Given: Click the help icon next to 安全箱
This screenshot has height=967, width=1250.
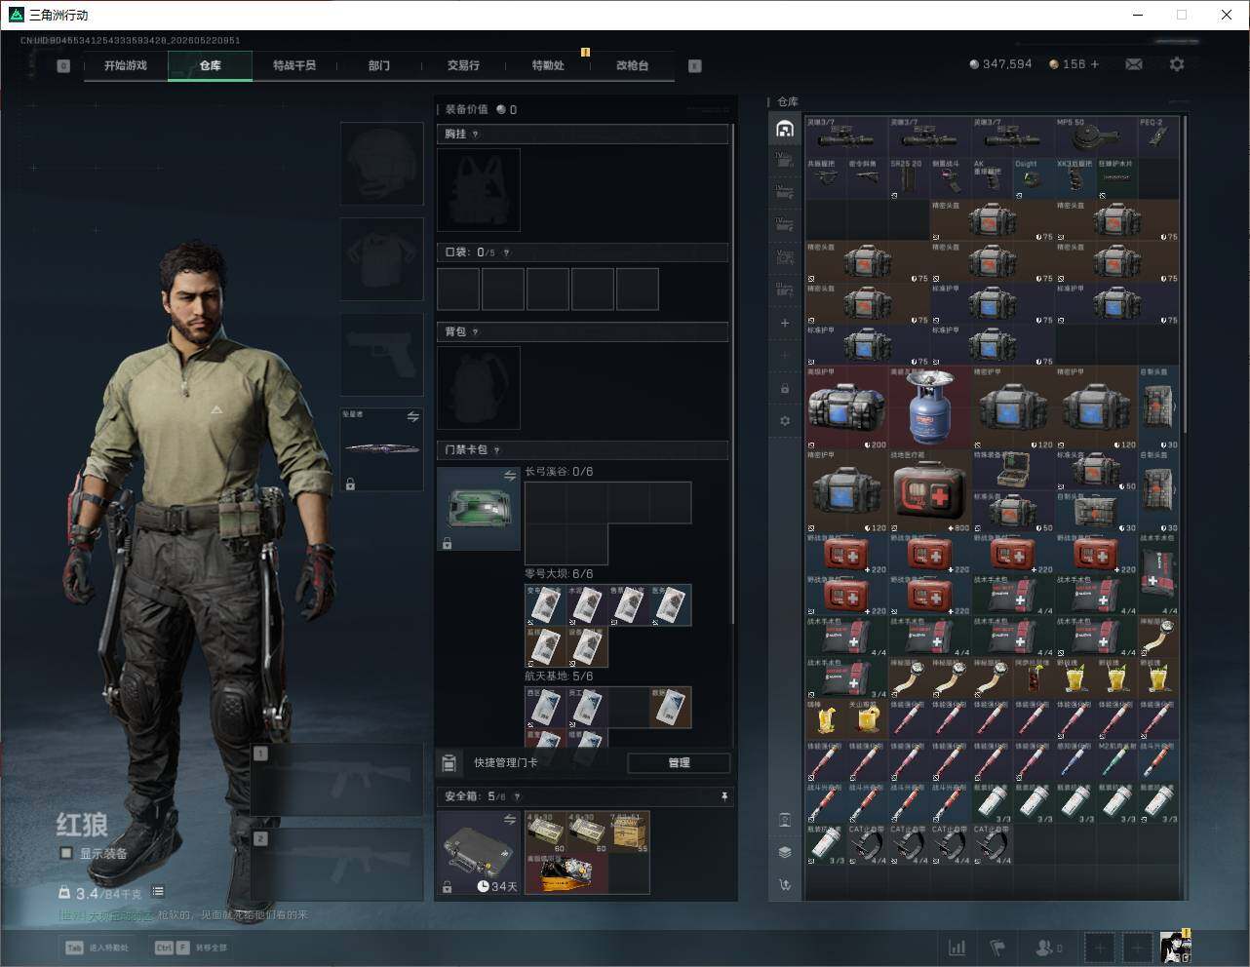Looking at the screenshot, I should tap(518, 797).
